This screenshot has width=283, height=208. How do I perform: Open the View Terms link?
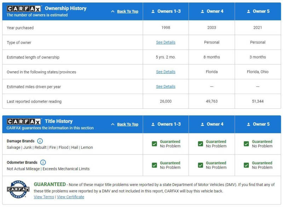(x=44, y=197)
